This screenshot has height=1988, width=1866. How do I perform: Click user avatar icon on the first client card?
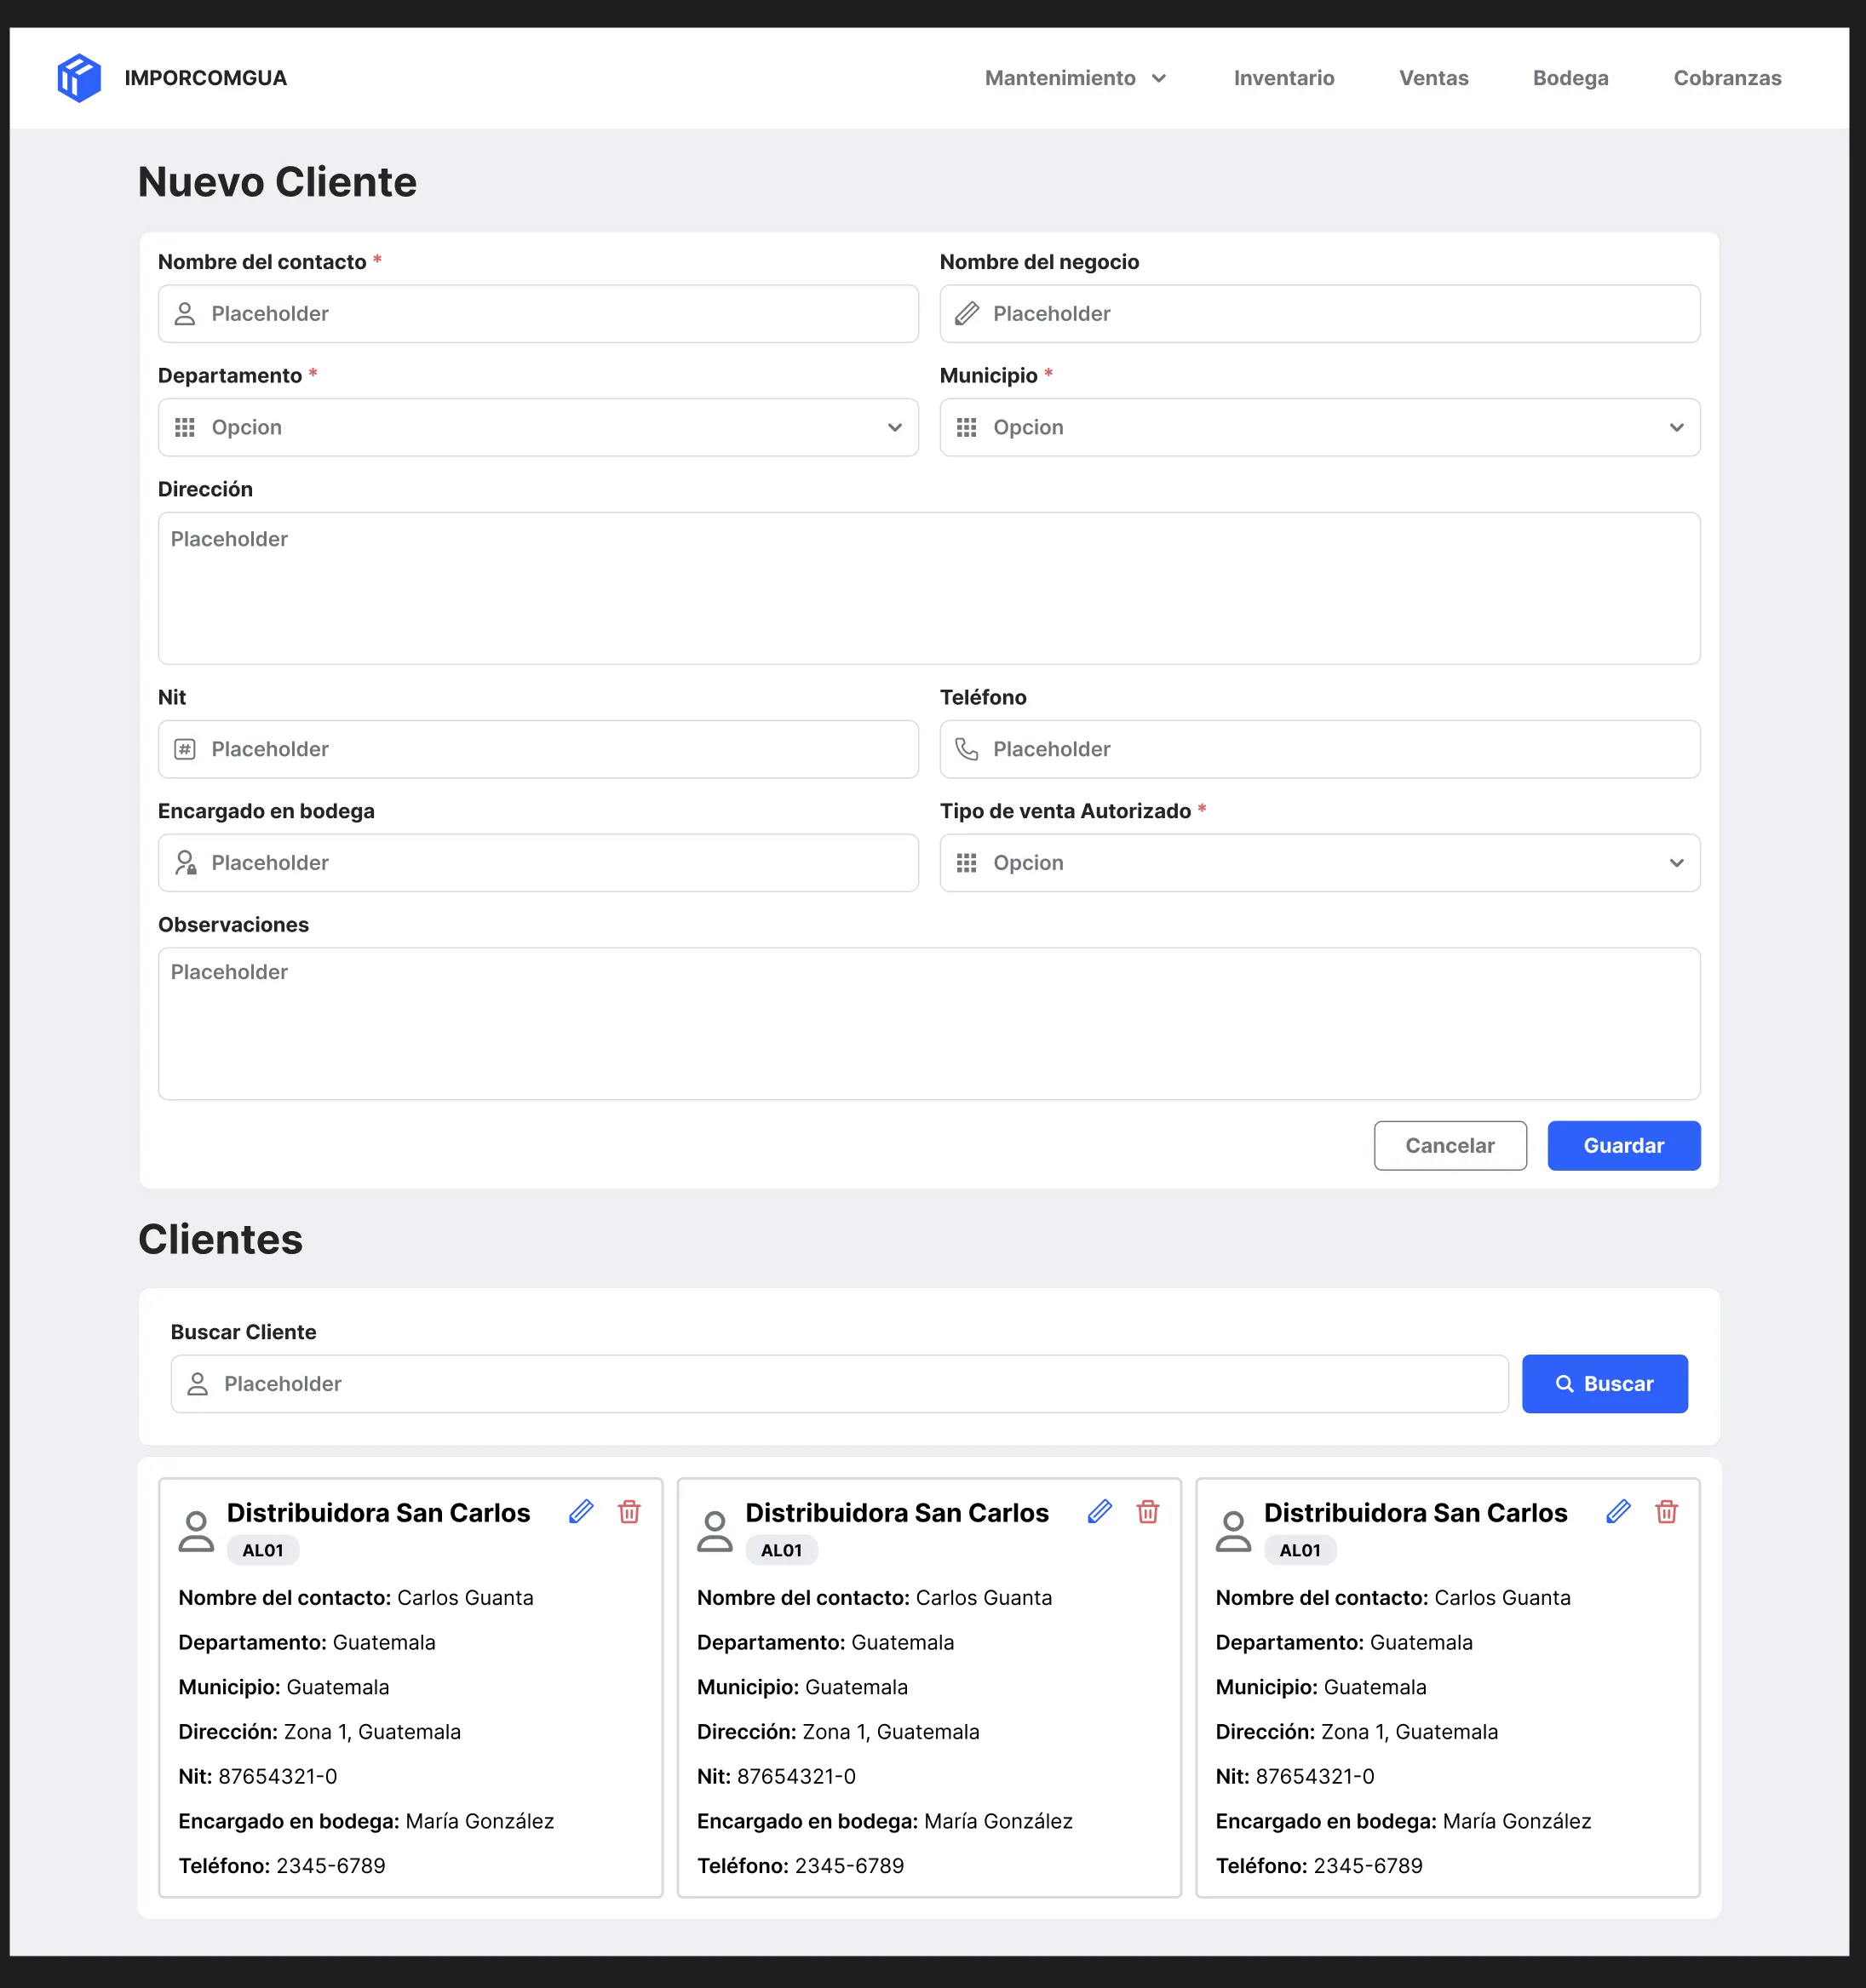pyautogui.click(x=196, y=1531)
